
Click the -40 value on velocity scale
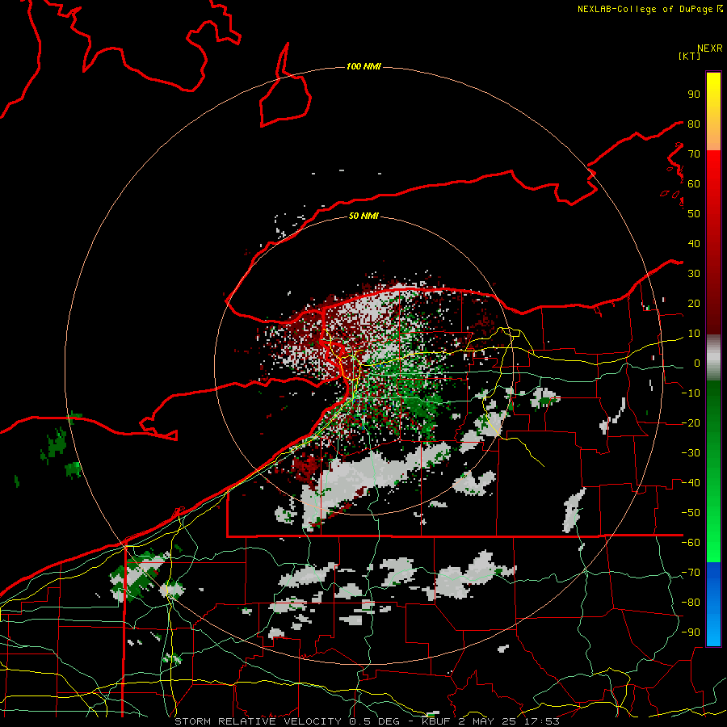click(691, 483)
